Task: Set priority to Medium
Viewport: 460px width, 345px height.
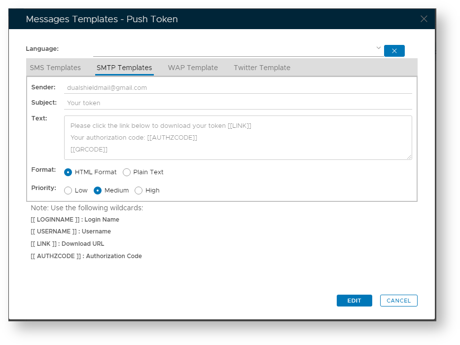Action: (x=98, y=191)
